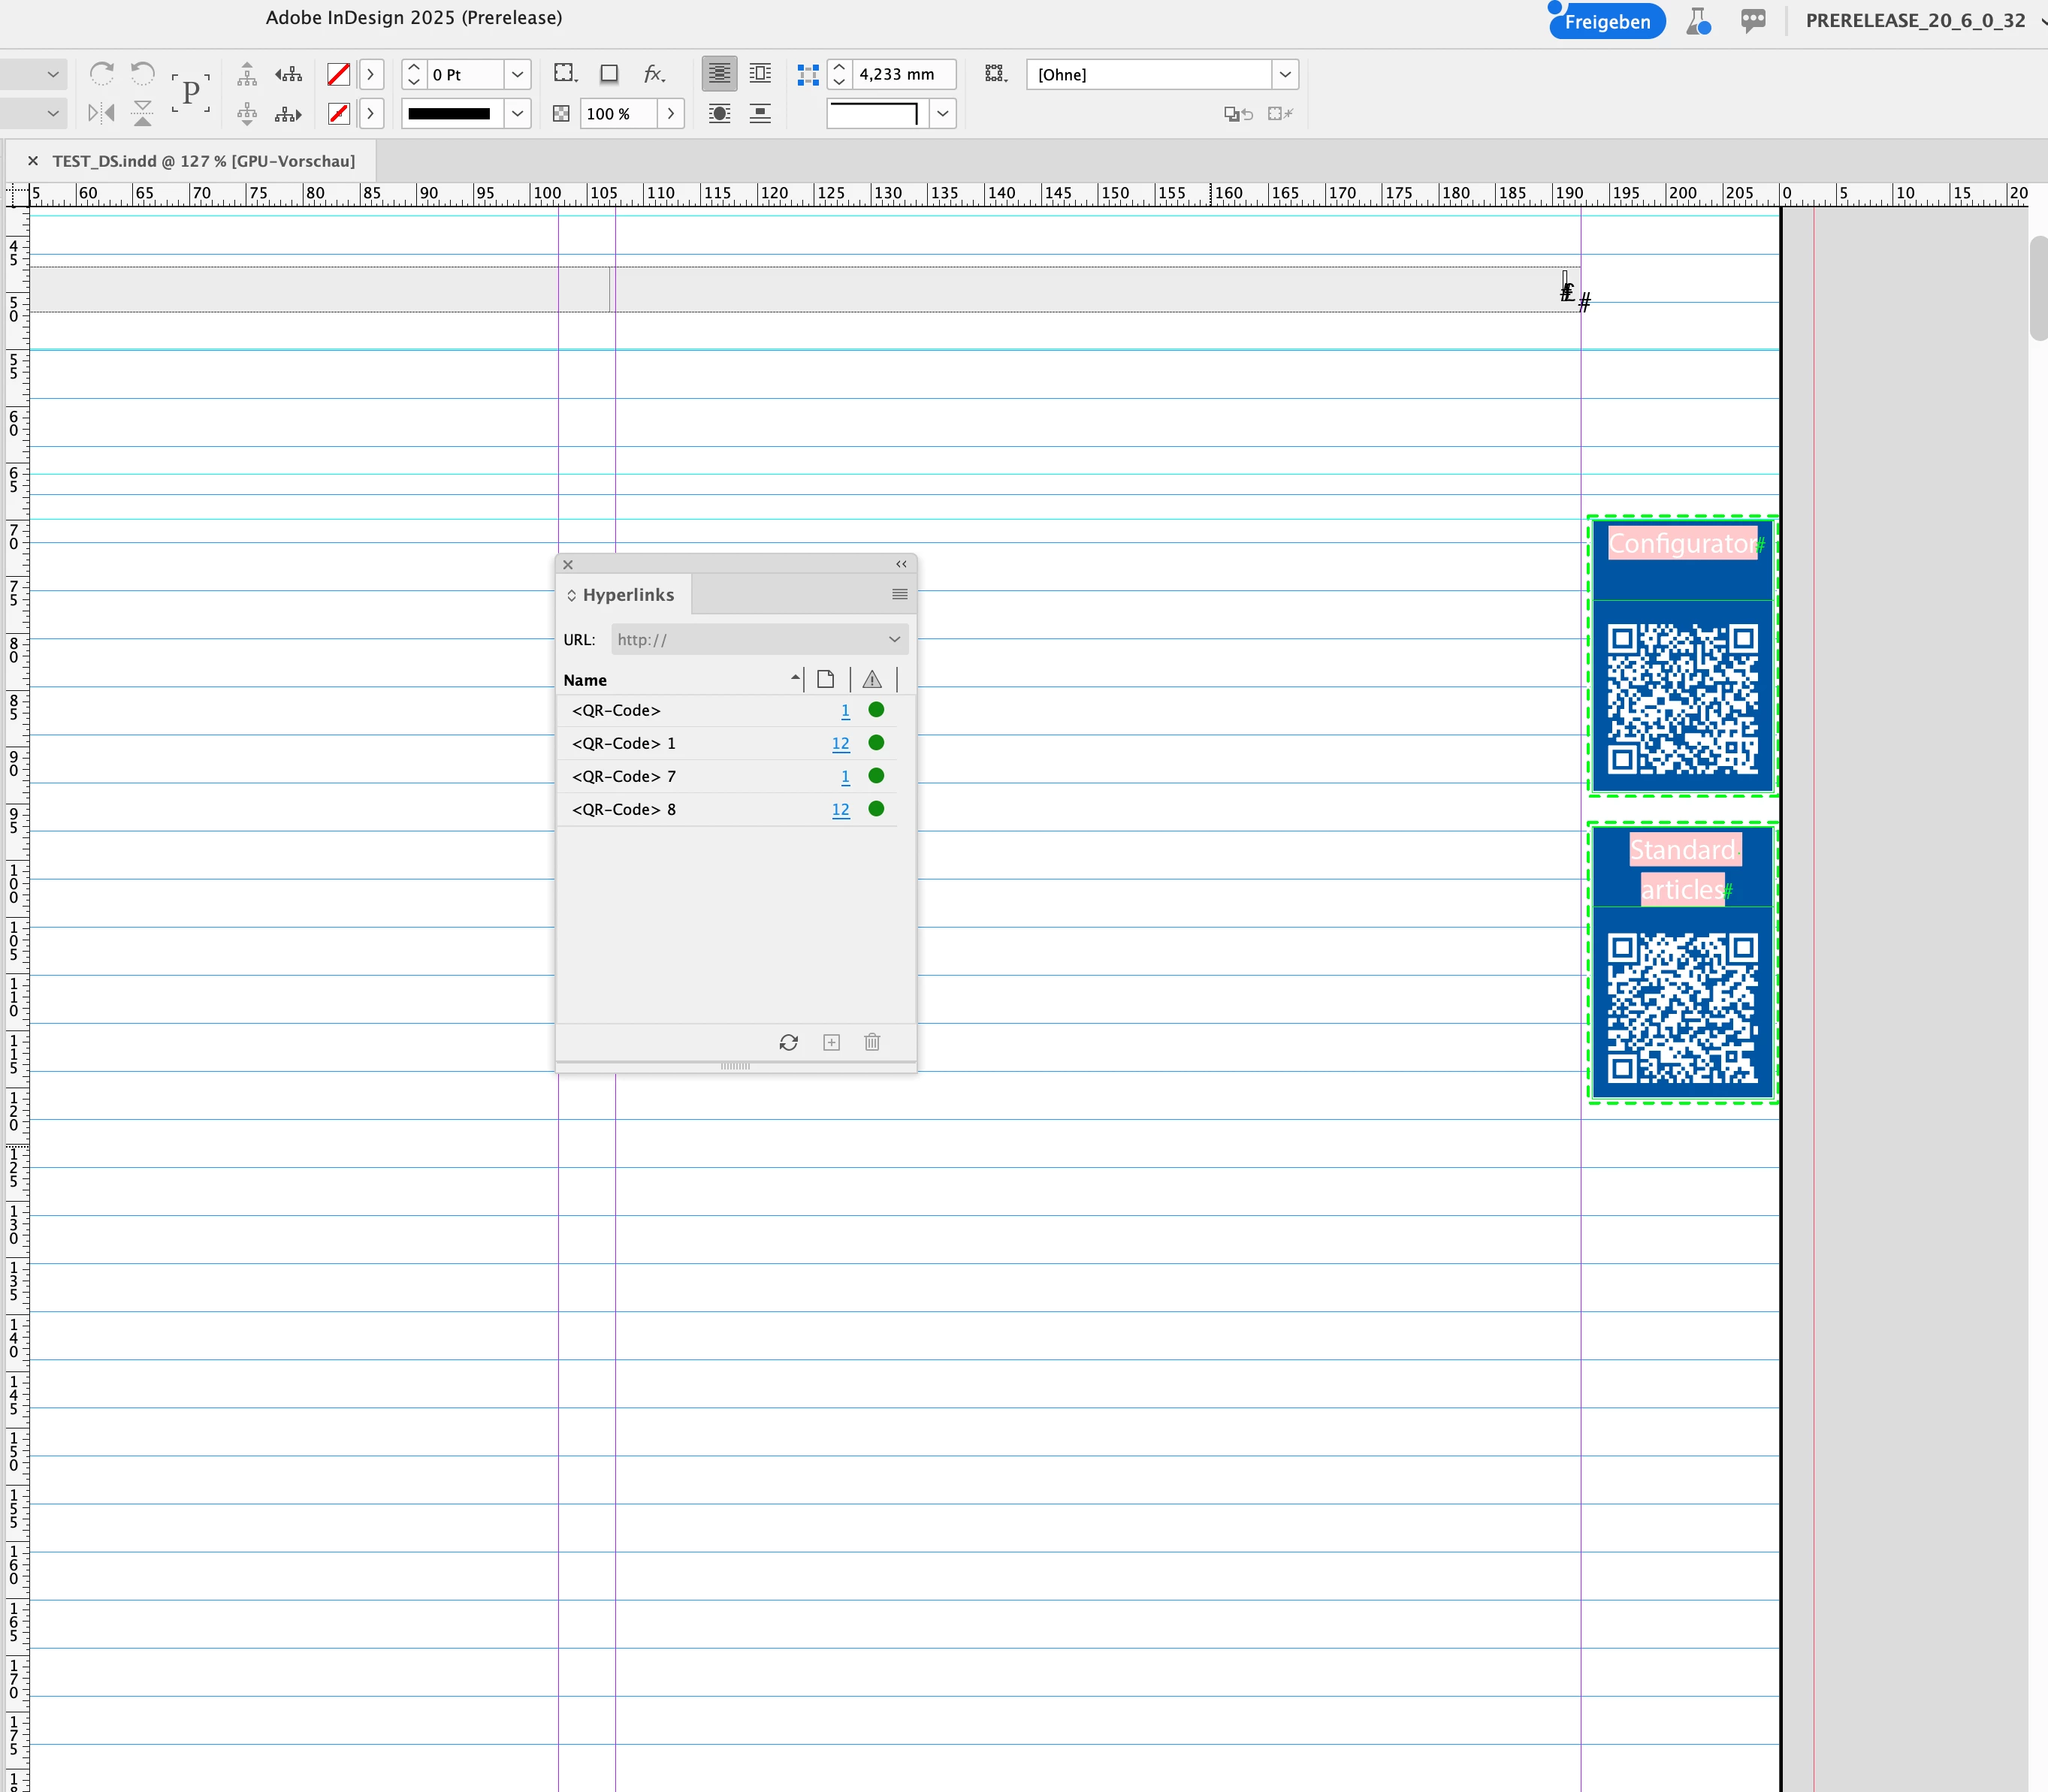This screenshot has height=1792, width=2048.
Task: Click page link 12 for QR-Code 1
Action: click(841, 743)
